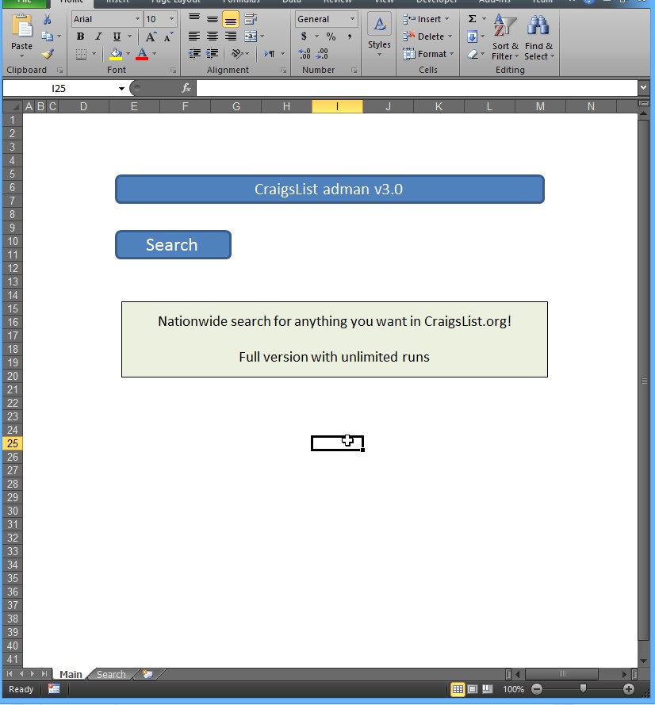655x705 pixels.
Task: Apply Accounting dollar format
Action: 304,36
